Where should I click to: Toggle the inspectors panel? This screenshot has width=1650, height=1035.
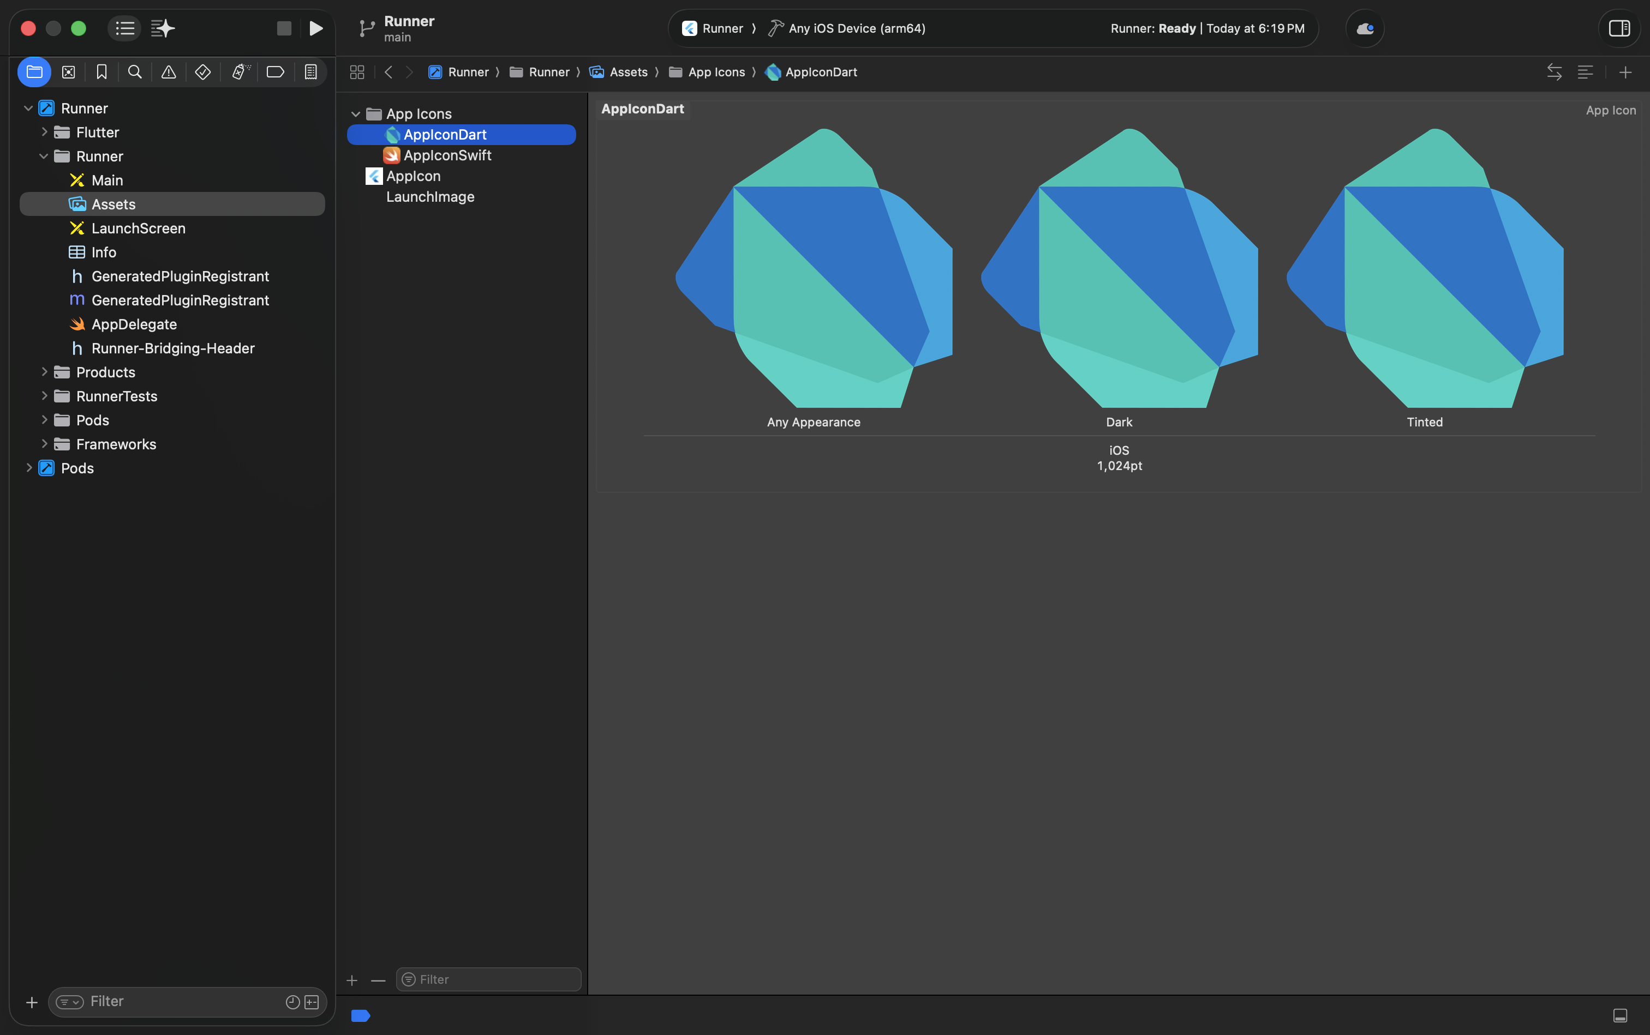(x=1619, y=28)
